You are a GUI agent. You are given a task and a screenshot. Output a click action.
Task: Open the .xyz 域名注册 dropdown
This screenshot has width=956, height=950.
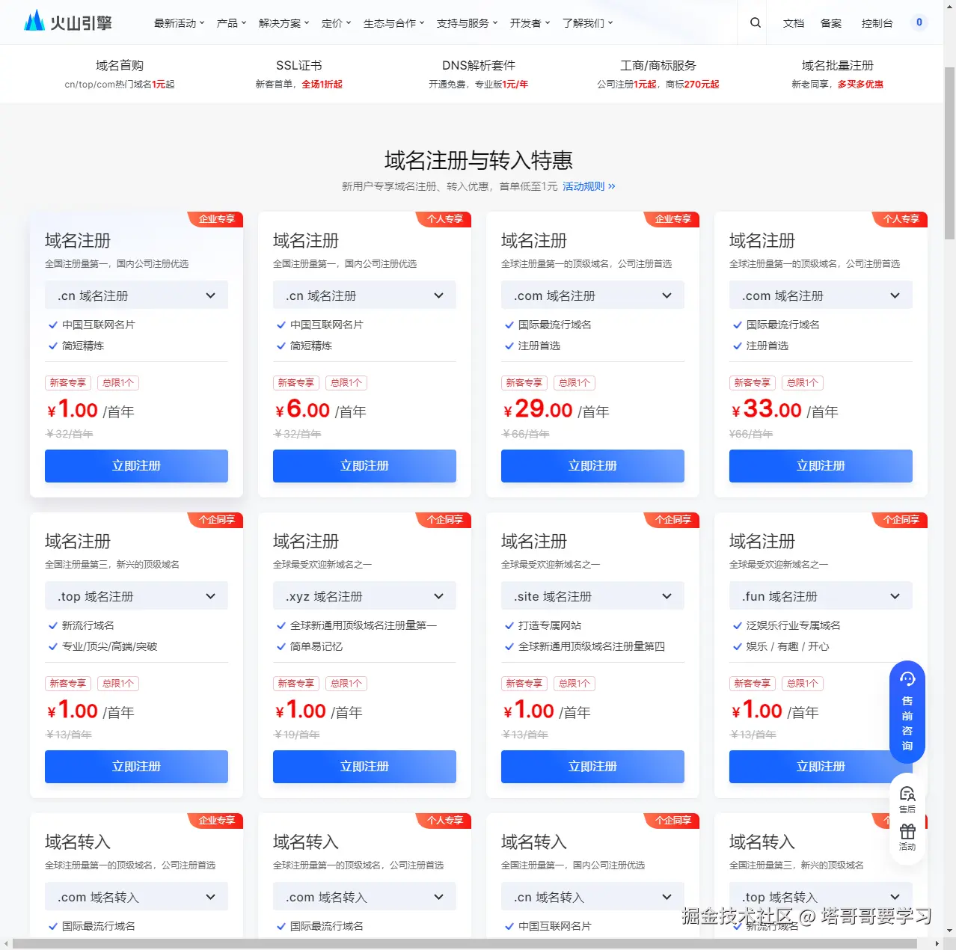point(364,596)
